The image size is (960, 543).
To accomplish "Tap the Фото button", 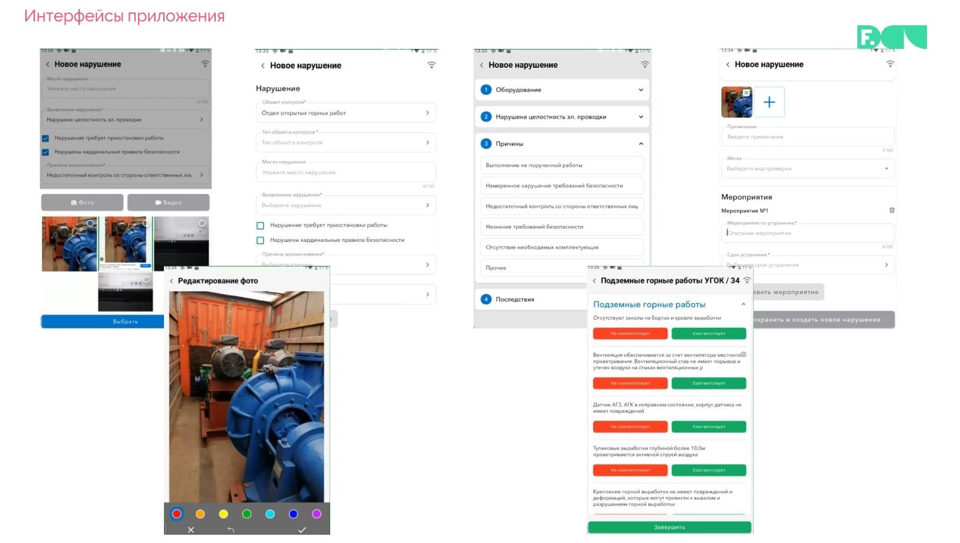I will point(82,202).
